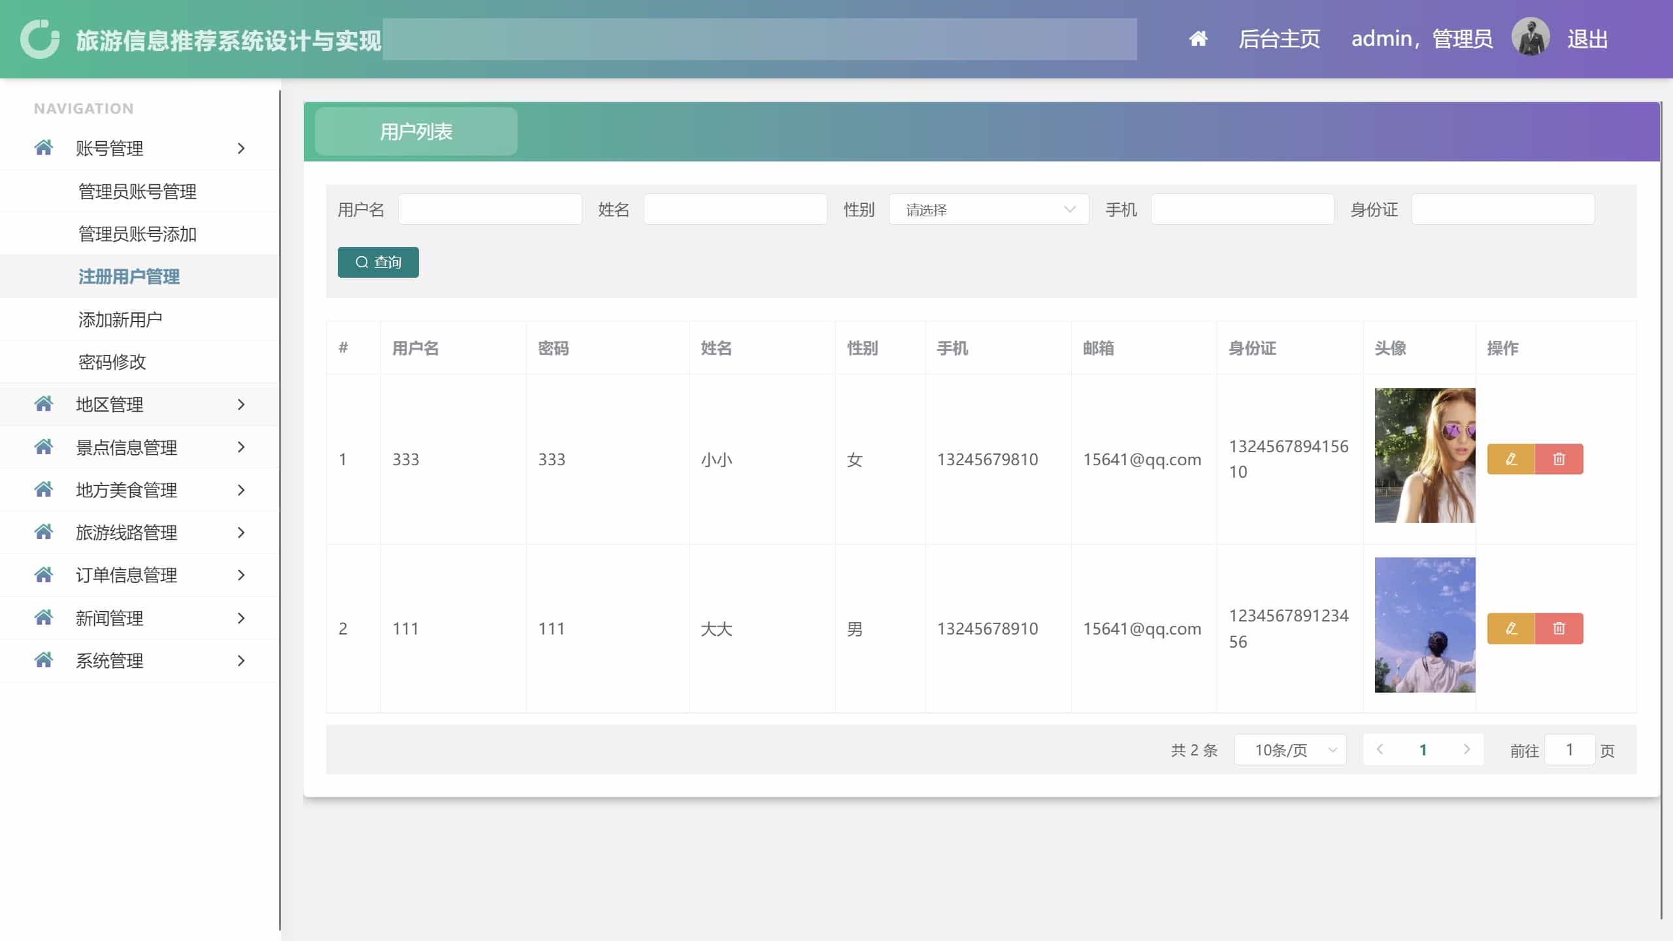Open the admin avatar picture in header

1531,37
